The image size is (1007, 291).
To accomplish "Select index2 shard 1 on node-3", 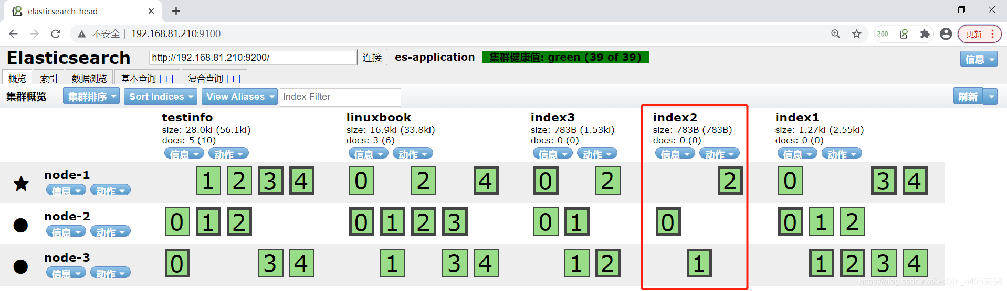I will point(699,263).
